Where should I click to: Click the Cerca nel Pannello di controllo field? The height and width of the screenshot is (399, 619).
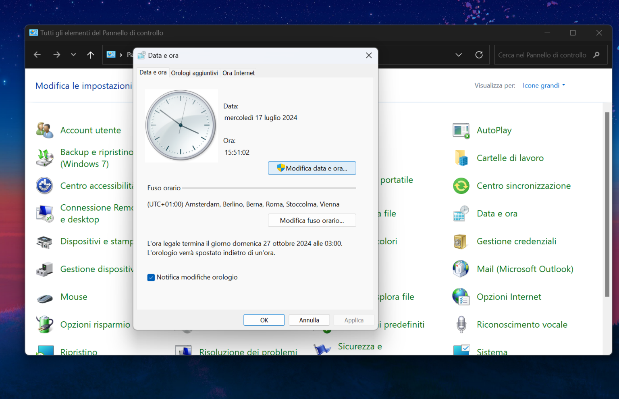(542, 55)
